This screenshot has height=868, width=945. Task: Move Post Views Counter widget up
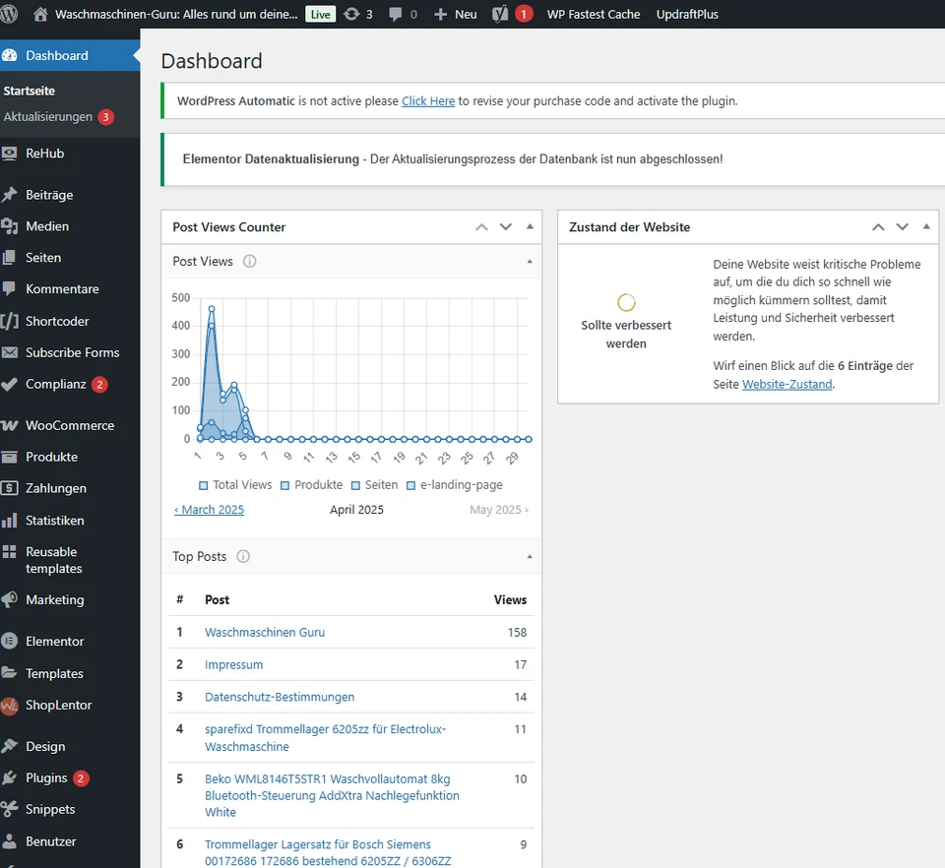coord(481,226)
